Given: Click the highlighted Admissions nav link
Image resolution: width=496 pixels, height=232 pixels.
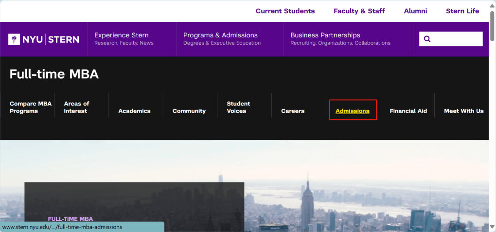Looking at the screenshot, I should 353,111.
